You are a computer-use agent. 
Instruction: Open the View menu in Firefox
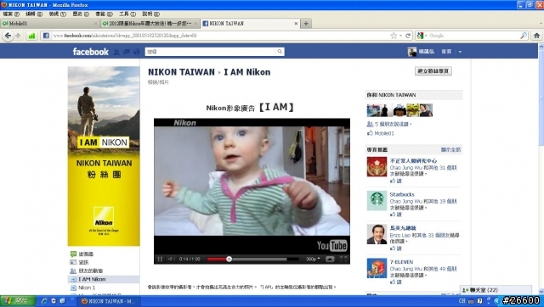(57, 14)
